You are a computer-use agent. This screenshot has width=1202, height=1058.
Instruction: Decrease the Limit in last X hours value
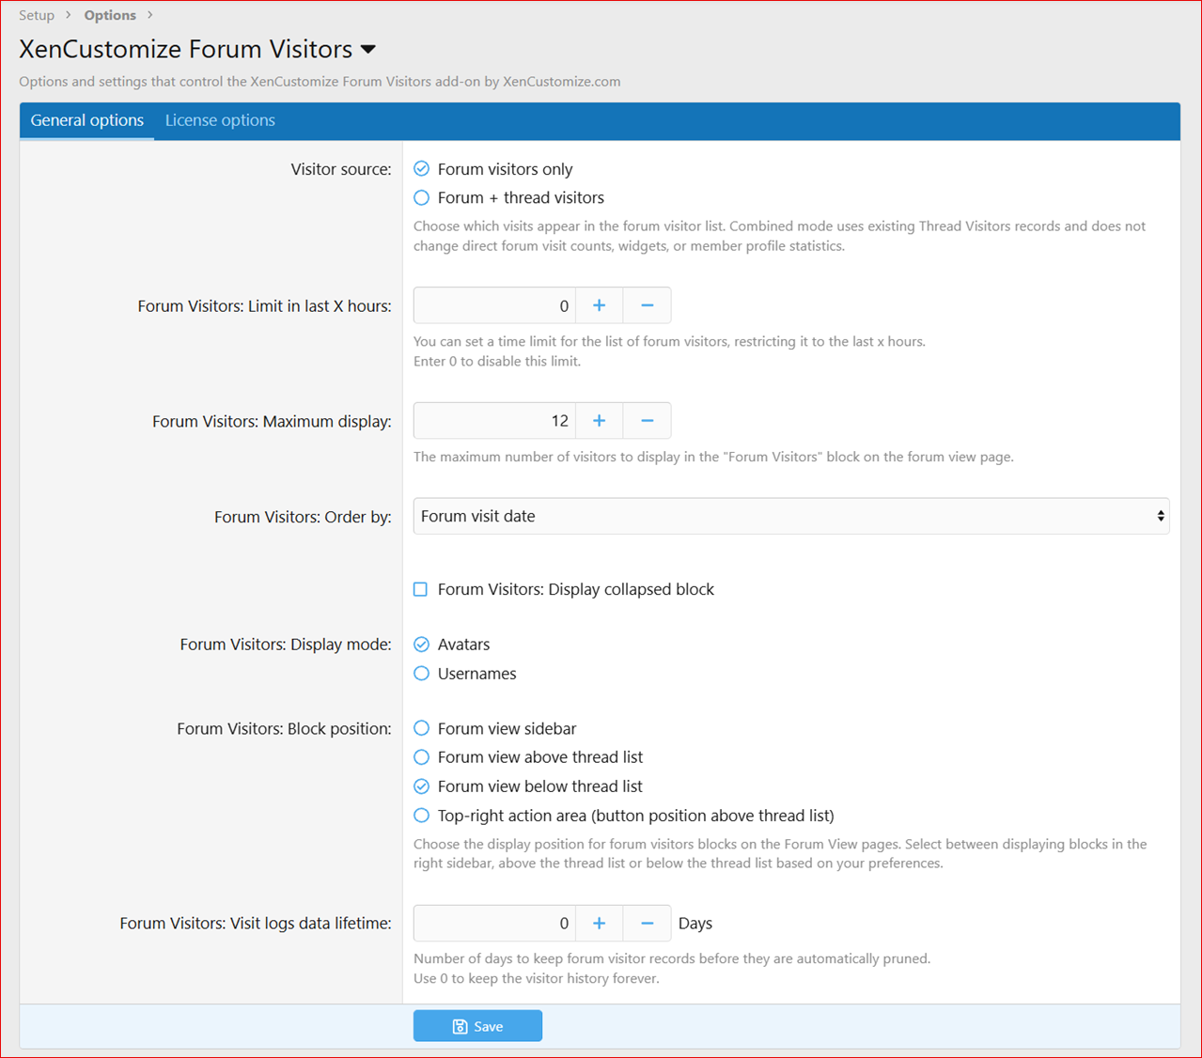pos(648,305)
